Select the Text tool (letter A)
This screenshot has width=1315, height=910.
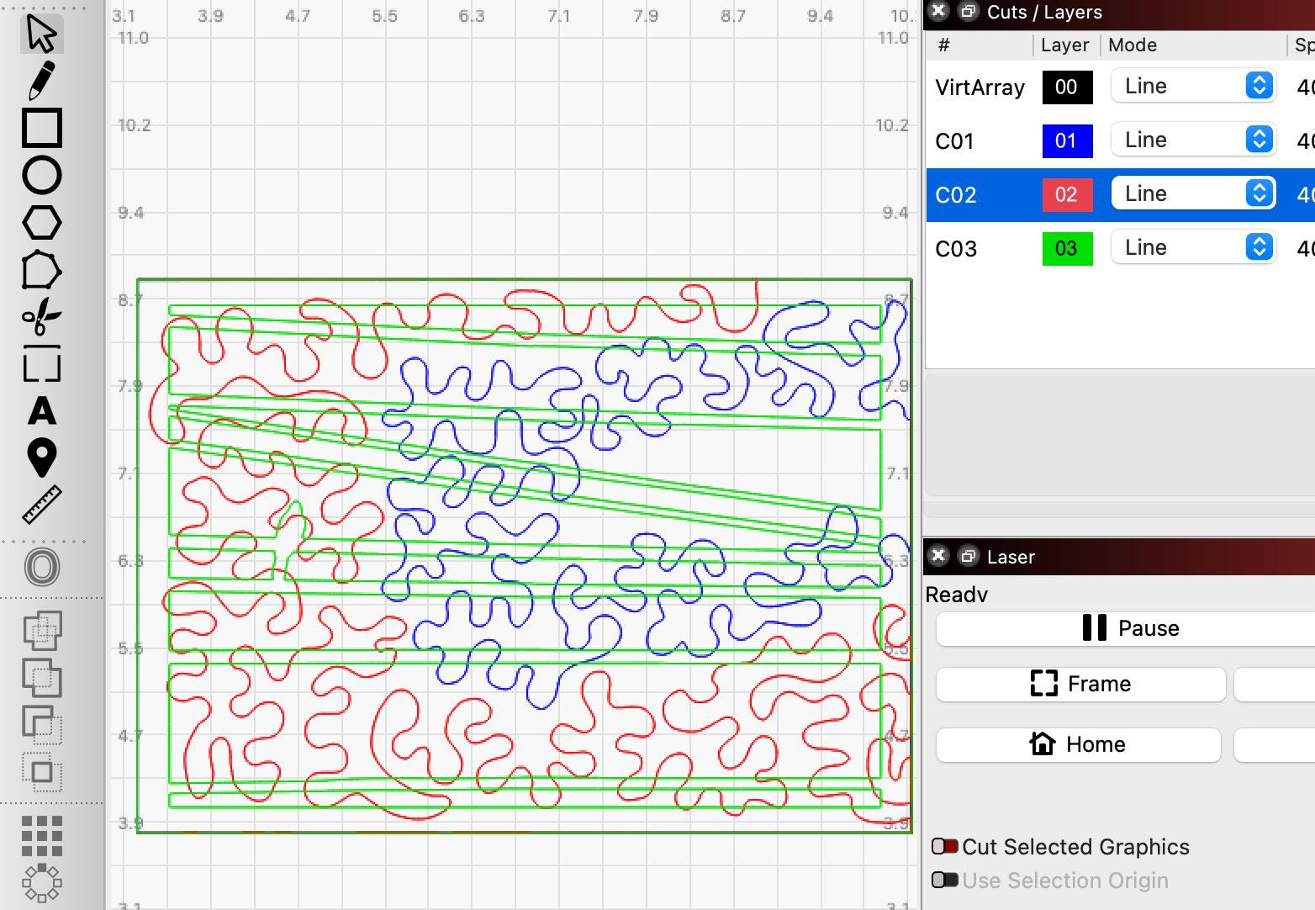click(41, 412)
